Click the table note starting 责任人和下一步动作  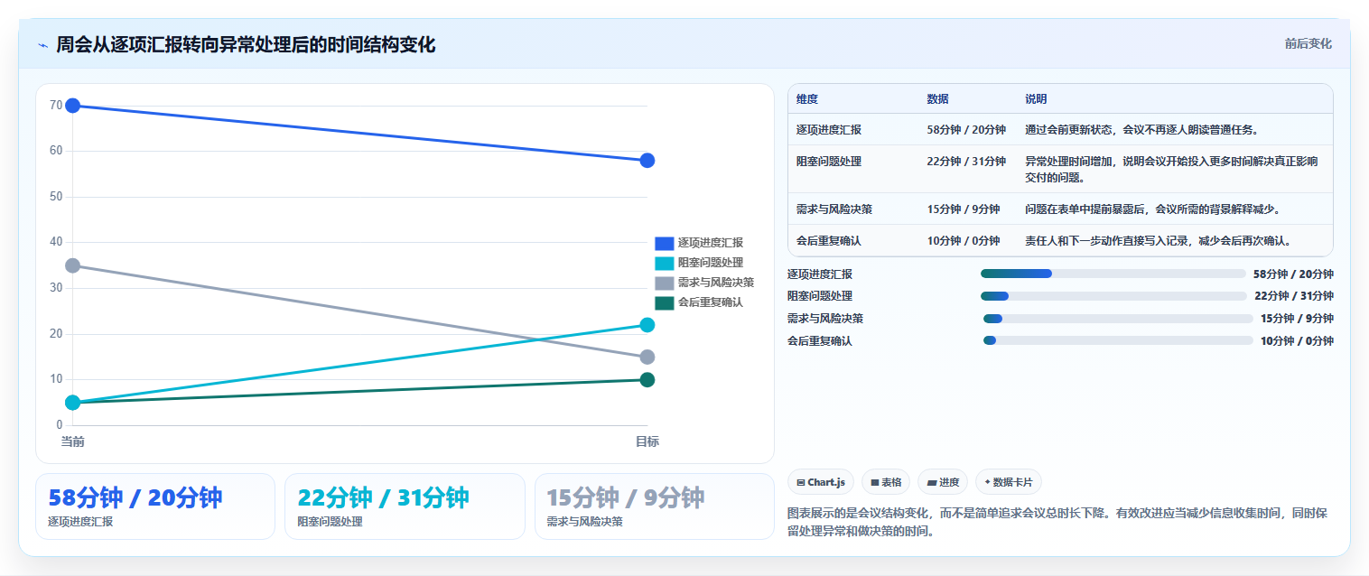pos(1159,241)
